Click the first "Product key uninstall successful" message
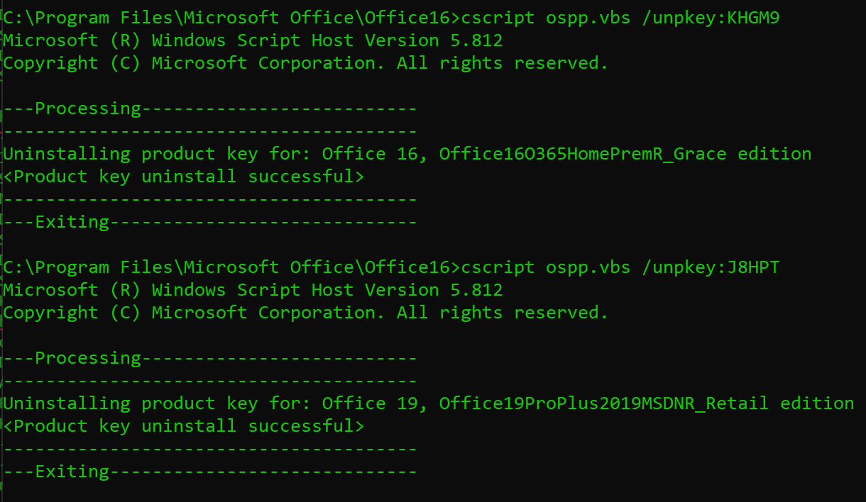The image size is (866, 502). (x=184, y=177)
